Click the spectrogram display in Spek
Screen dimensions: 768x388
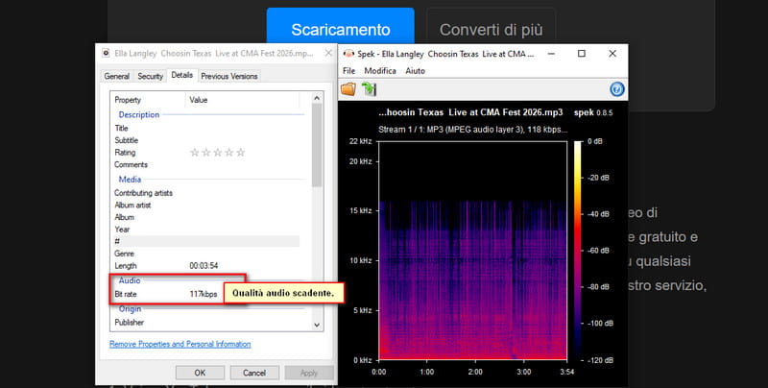click(x=472, y=251)
